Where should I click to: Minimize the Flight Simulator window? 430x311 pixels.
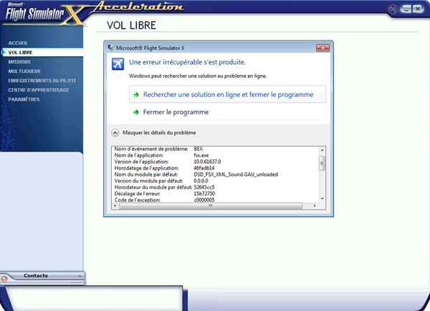pos(406,9)
